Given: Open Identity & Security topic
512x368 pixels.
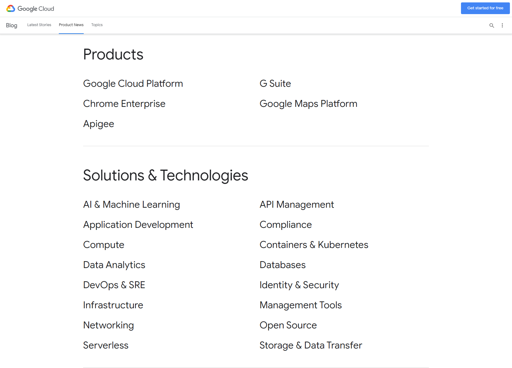Looking at the screenshot, I should 299,285.
